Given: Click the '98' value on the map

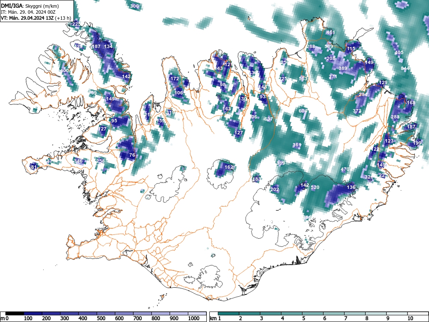Looking at the screenshot, I should [x=223, y=84].
